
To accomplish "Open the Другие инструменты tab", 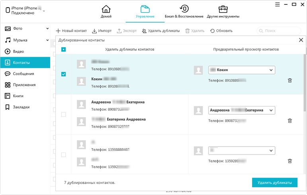I will 223,12.
